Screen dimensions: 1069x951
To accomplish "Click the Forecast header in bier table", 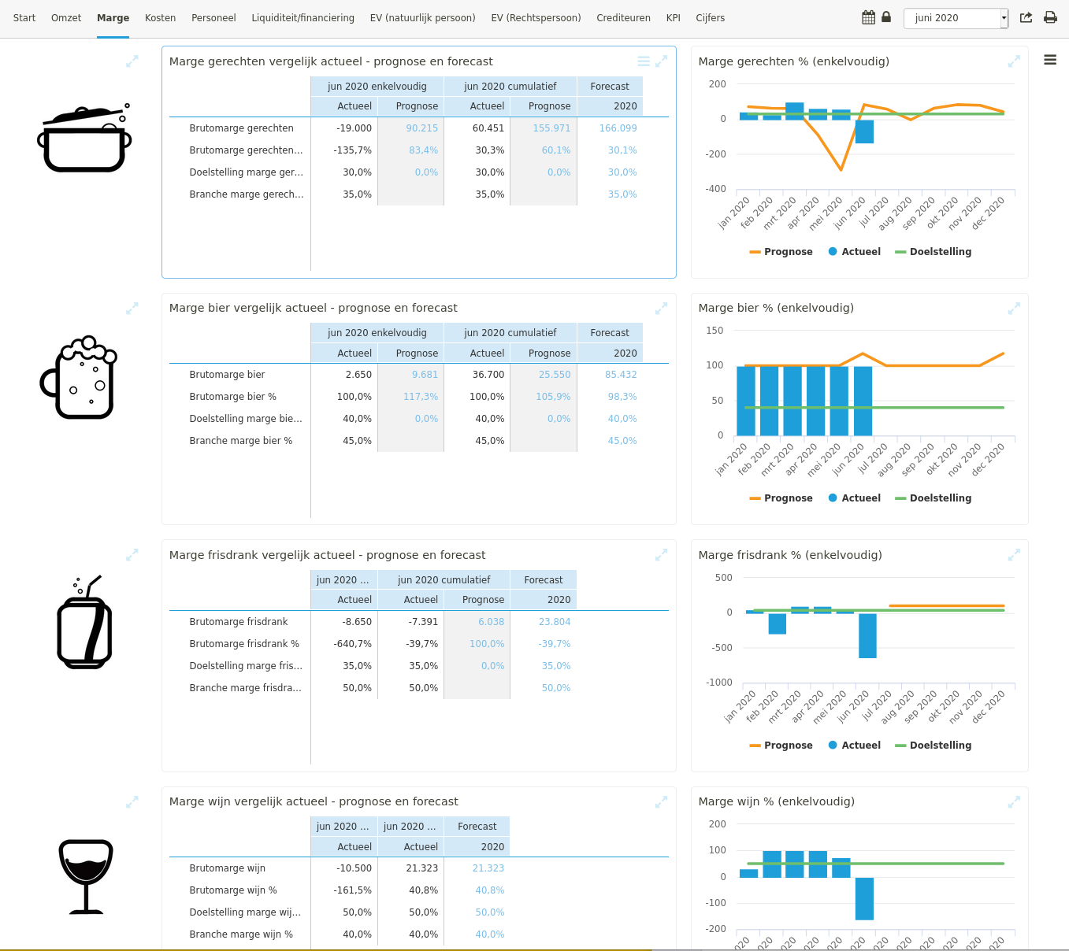I will (x=610, y=333).
